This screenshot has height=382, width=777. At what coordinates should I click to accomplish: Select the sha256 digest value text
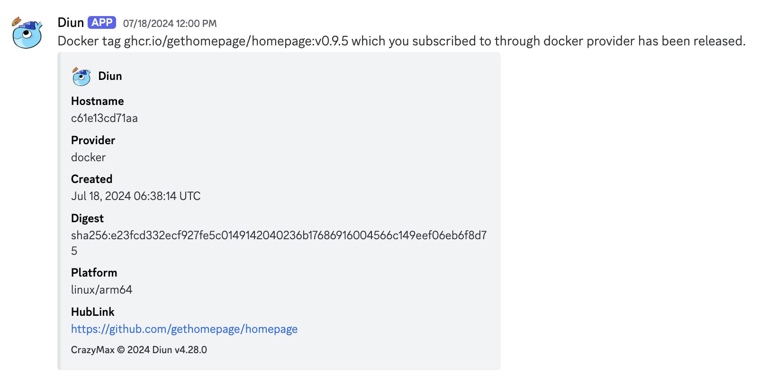(280, 235)
